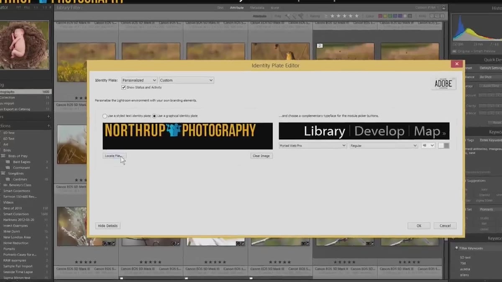Click the Adobe logo in the dialog
Image resolution: width=502 pixels, height=282 pixels.
(443, 83)
